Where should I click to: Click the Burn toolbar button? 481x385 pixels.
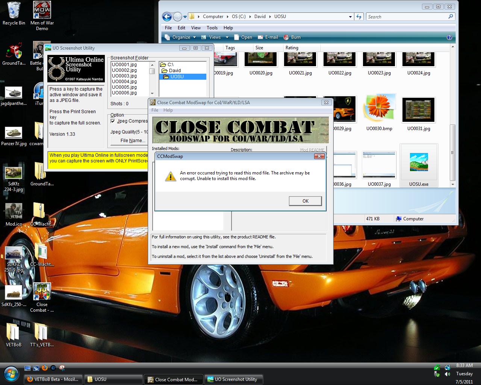pos(292,37)
